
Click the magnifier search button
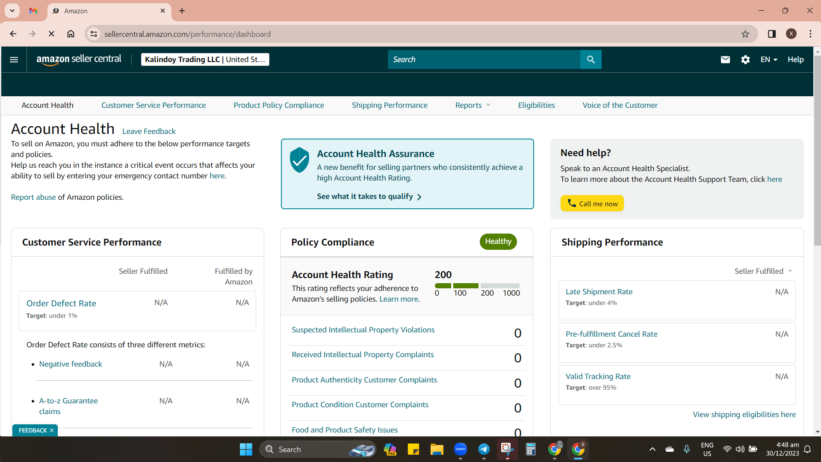pos(591,59)
